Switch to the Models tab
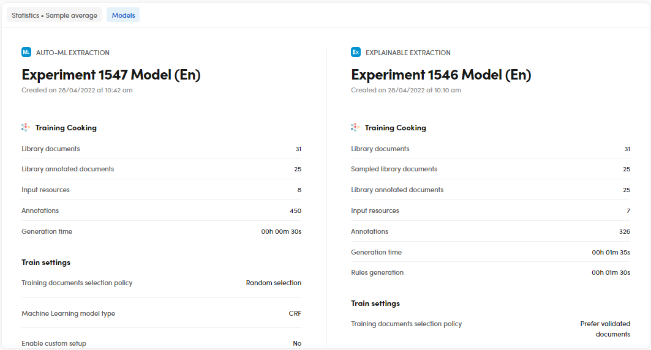 [x=123, y=15]
